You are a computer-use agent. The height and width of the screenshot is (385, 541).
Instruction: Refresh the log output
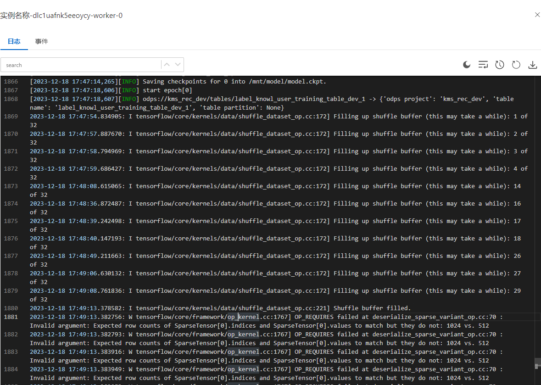tap(516, 65)
